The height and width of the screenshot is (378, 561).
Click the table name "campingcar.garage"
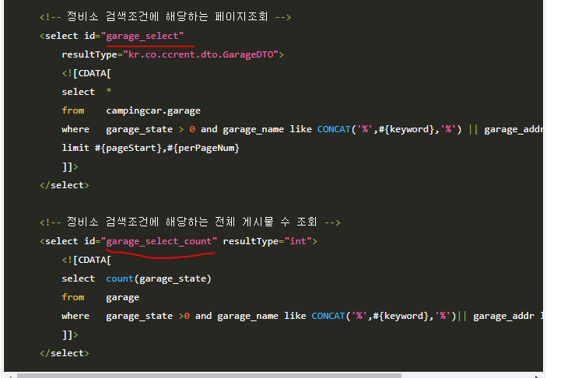coord(153,111)
